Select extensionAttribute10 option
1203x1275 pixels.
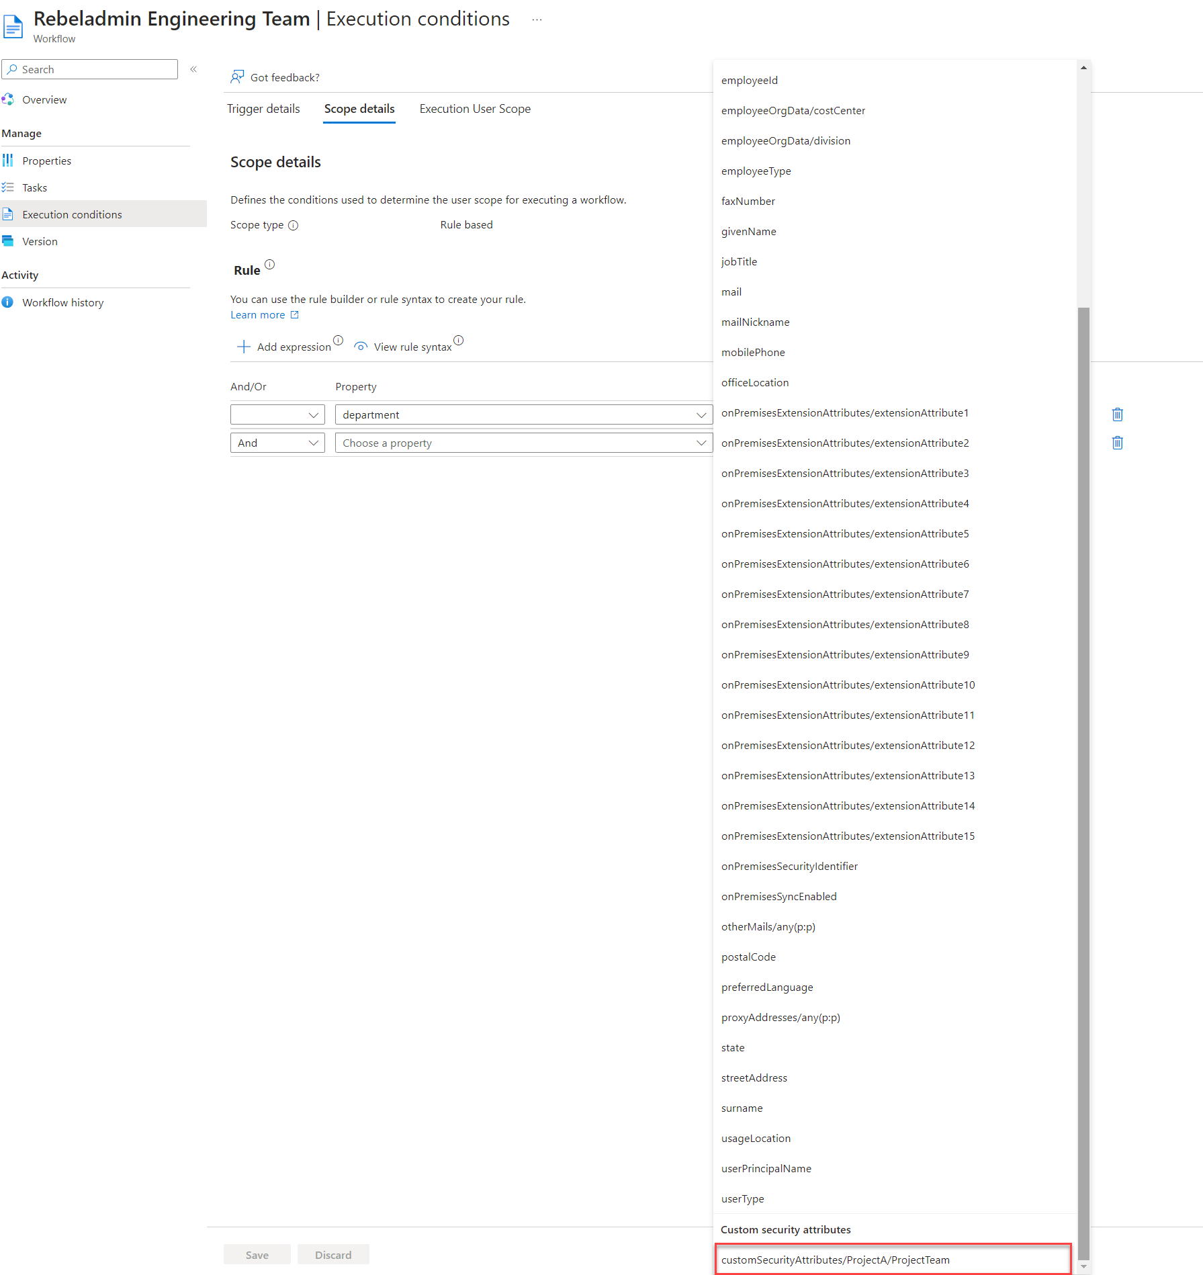click(895, 685)
